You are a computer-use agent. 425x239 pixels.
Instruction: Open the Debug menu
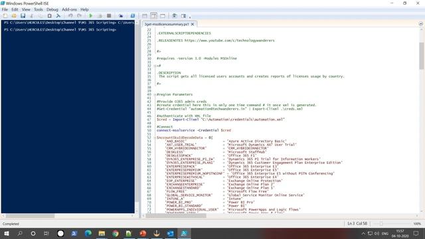[52, 9]
